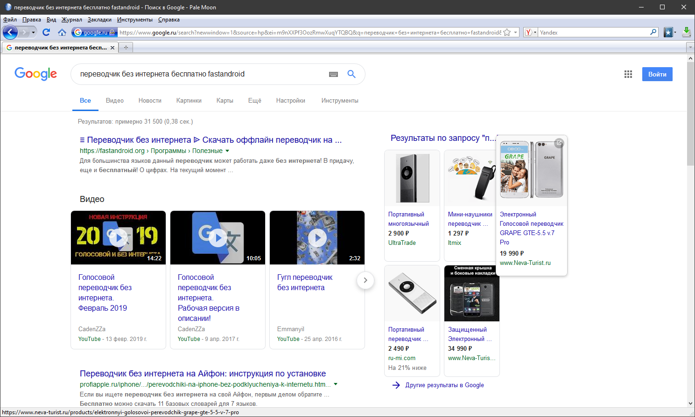
Task: Open the bookmarks toolbar button
Action: (x=668, y=32)
